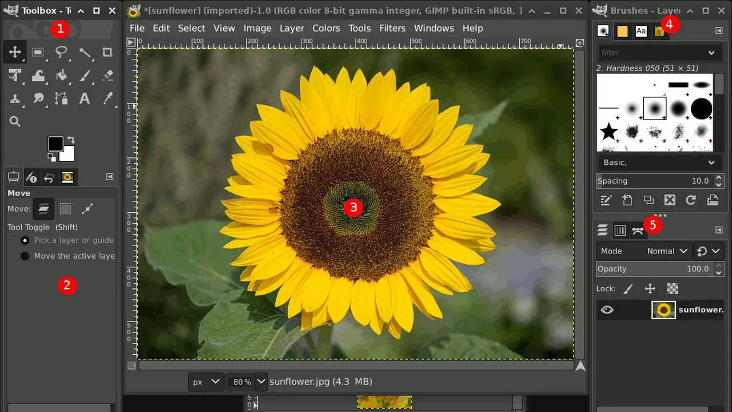Viewport: 732px width, 412px height.
Task: Select the Zoom tool in the toolbox
Action: click(14, 121)
